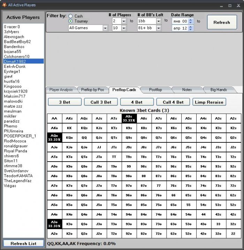Select player Colchonero10
This screenshot has width=244, height=250.
[x=23, y=56]
